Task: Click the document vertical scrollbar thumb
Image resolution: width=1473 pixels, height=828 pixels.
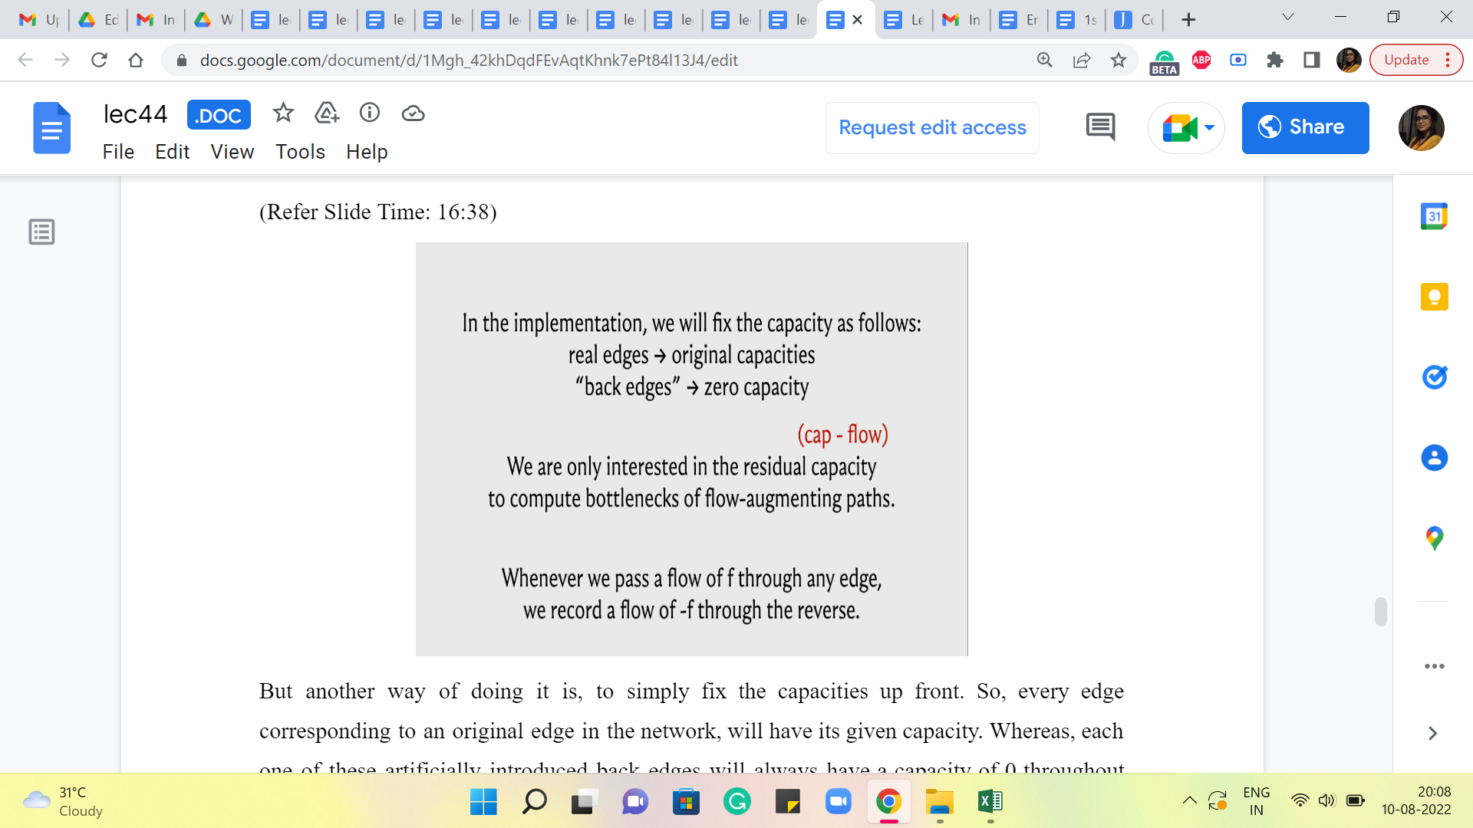Action: [1380, 612]
